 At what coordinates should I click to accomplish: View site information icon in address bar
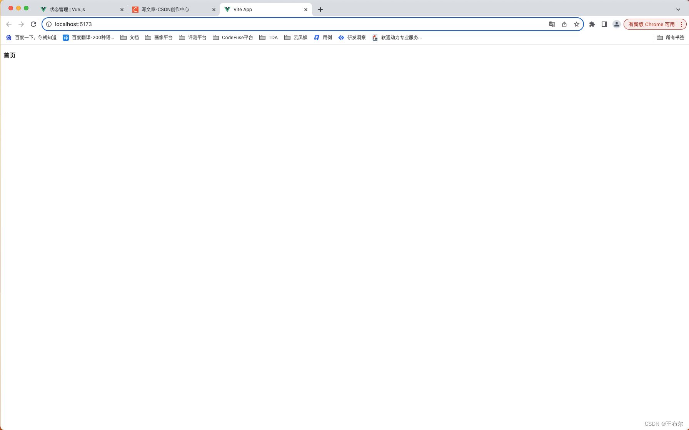pos(49,24)
